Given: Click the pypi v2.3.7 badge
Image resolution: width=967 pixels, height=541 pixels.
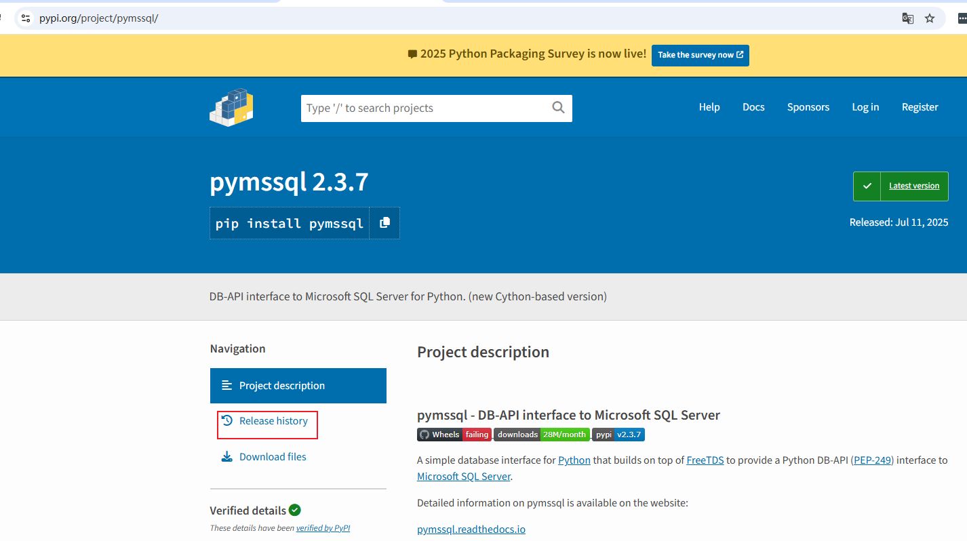Looking at the screenshot, I should click(618, 435).
